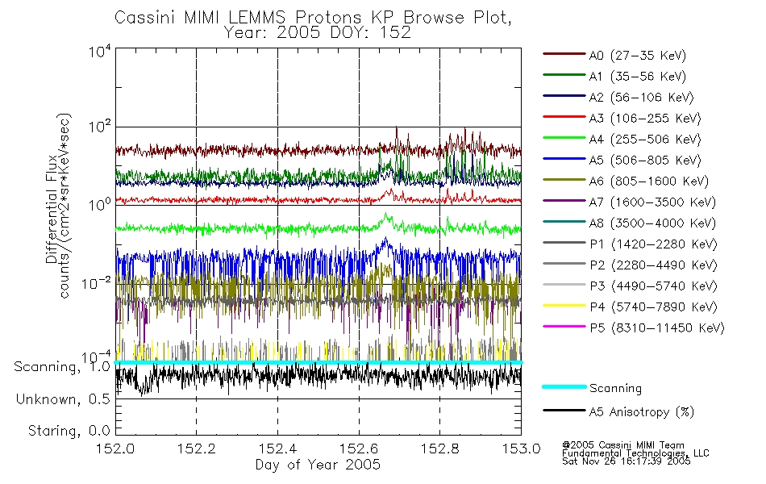
Task: Click the Staring, 0.0 axis label
Action: pos(69,431)
